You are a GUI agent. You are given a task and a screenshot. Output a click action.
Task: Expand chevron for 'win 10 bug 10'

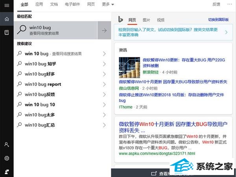pos(104,105)
